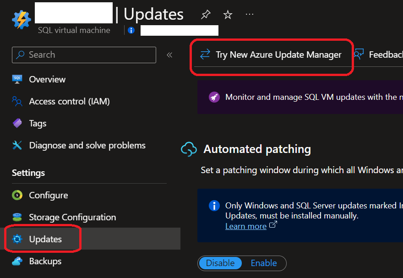Click the SQL virtual machine resource icon
403x278 pixels.
click(x=21, y=19)
